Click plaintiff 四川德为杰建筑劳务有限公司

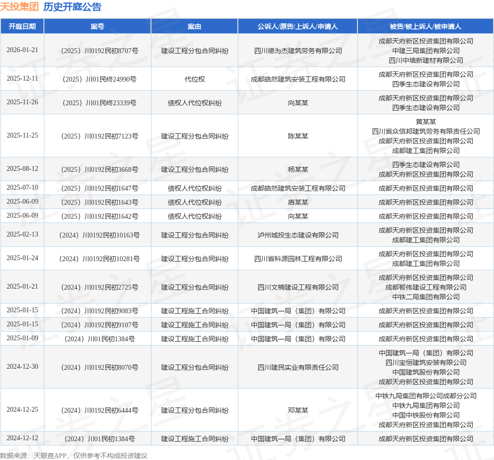tap(298, 51)
